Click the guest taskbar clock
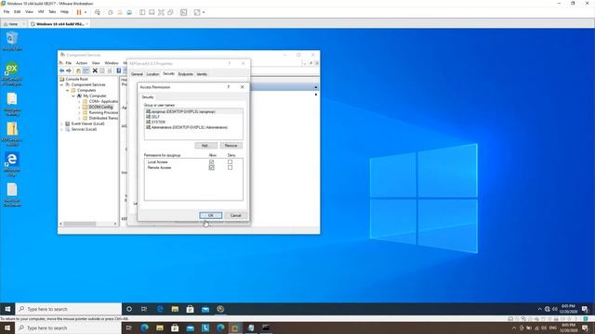595x334 pixels. [568, 309]
